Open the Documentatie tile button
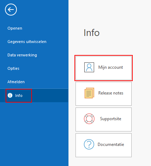 104,145
